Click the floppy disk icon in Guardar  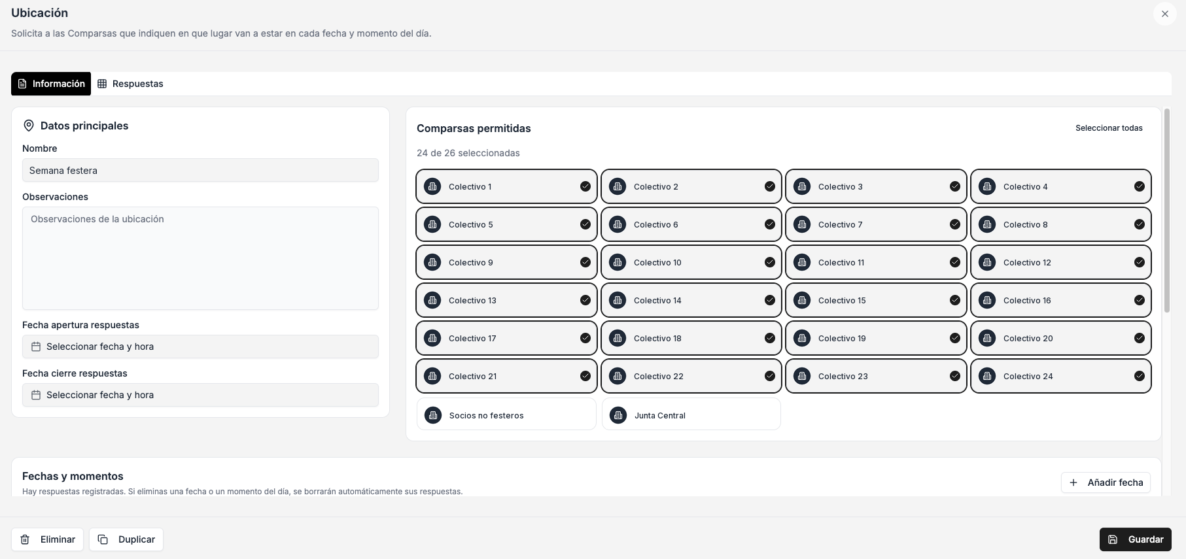[x=1113, y=539]
